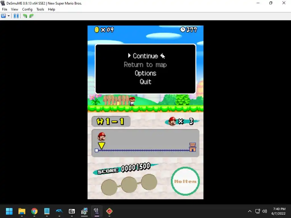Click the timer clock icon
This screenshot has width=291, height=218.
pos(183,29)
